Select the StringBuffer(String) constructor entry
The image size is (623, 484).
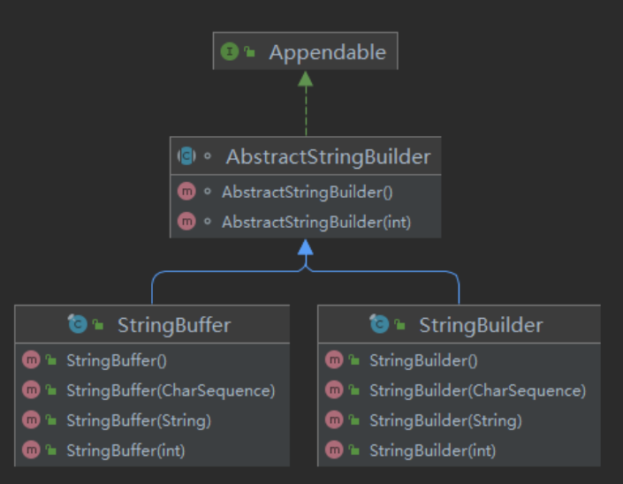[138, 420]
